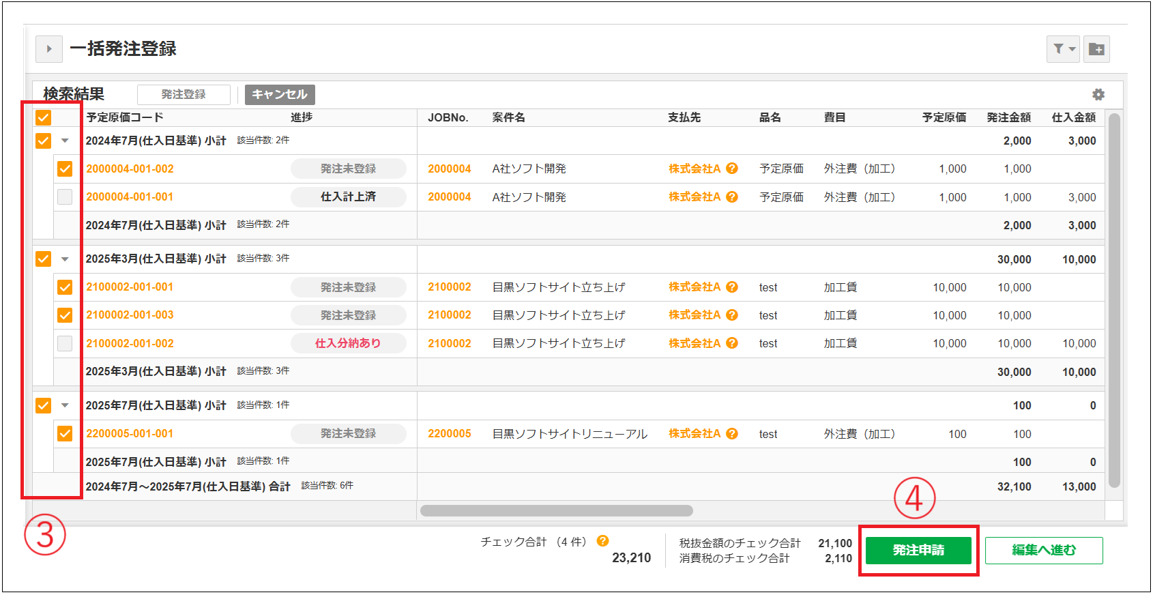Click the 編集へ進む button
This screenshot has height=597, width=1155.
(1044, 550)
